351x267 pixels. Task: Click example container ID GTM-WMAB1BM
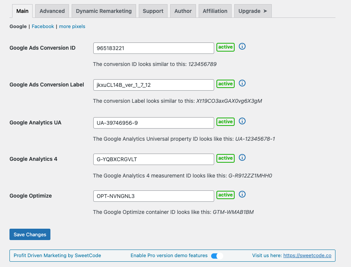pyautogui.click(x=233, y=212)
